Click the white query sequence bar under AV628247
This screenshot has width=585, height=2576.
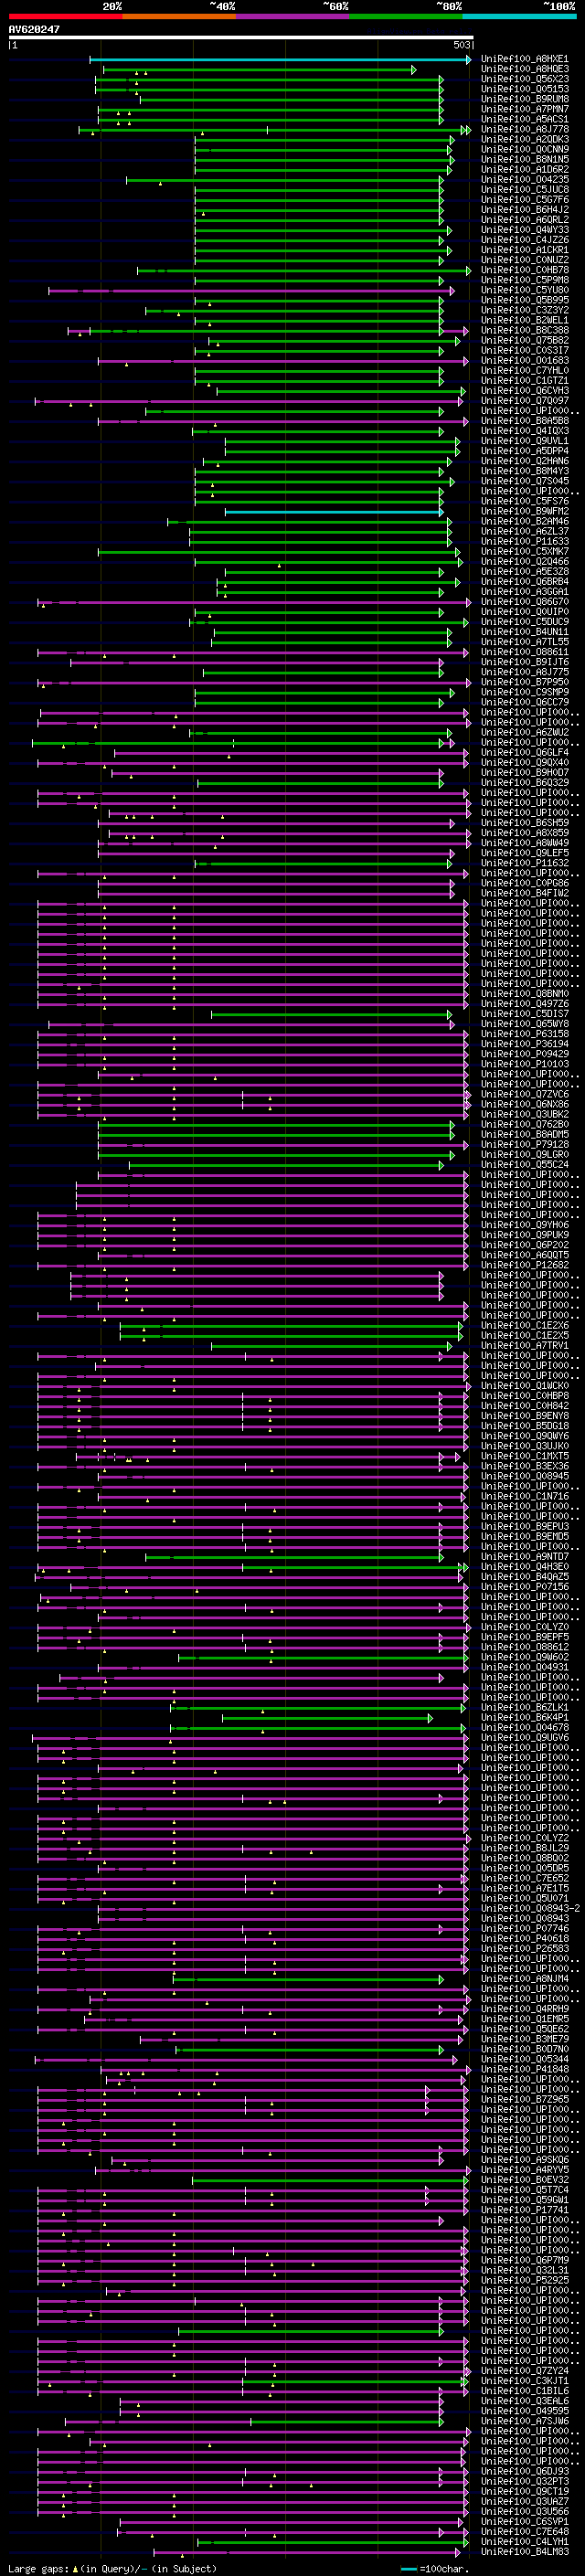click(x=240, y=37)
